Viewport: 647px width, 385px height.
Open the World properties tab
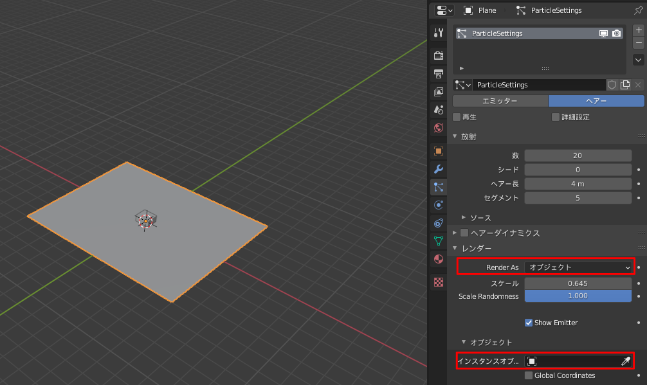438,128
